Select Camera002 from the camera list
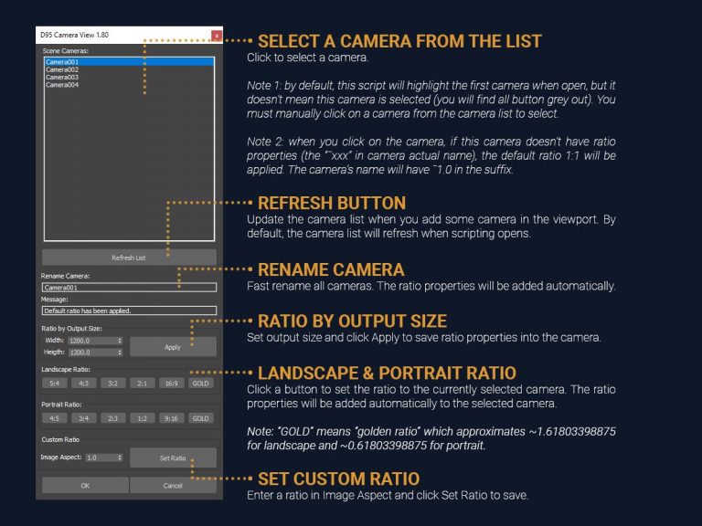The width and height of the screenshot is (702, 526). (62, 69)
